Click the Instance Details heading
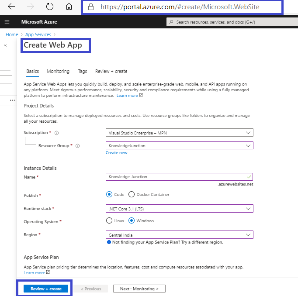This screenshot has height=296, width=298. [40, 168]
